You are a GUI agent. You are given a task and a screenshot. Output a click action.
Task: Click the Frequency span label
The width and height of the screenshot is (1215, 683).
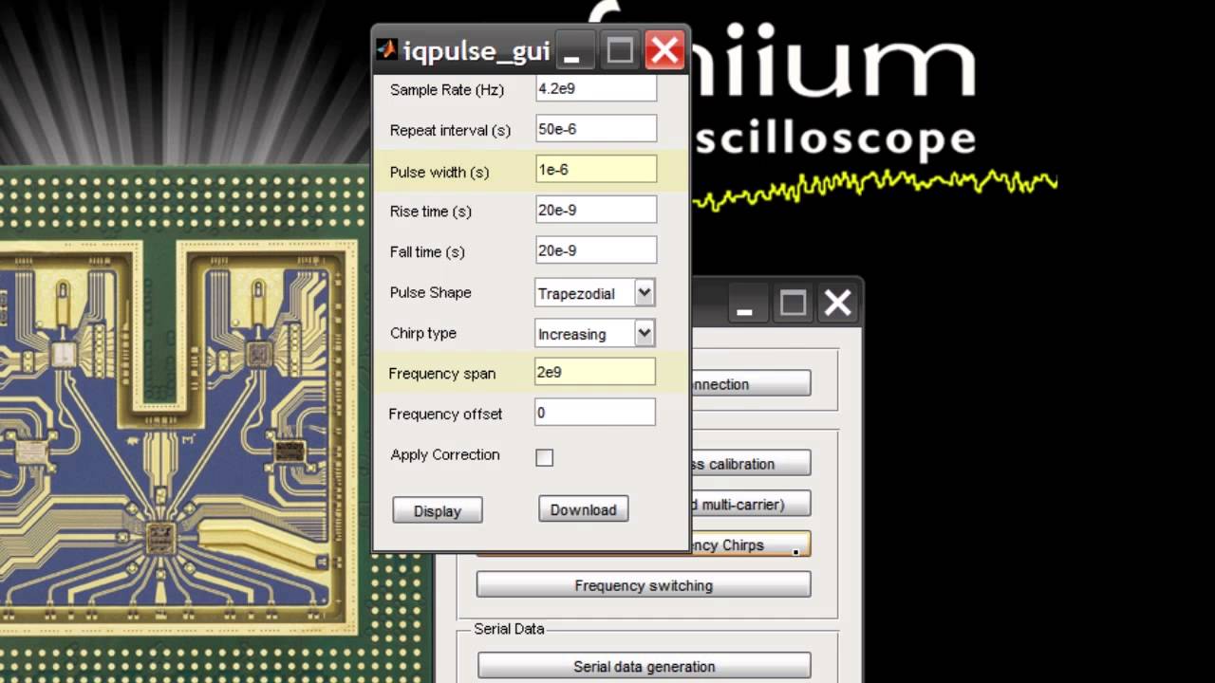tap(441, 373)
